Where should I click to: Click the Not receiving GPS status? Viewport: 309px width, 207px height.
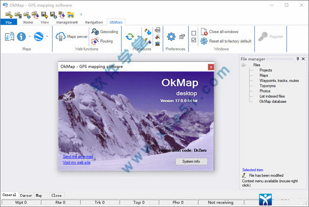click(221, 202)
